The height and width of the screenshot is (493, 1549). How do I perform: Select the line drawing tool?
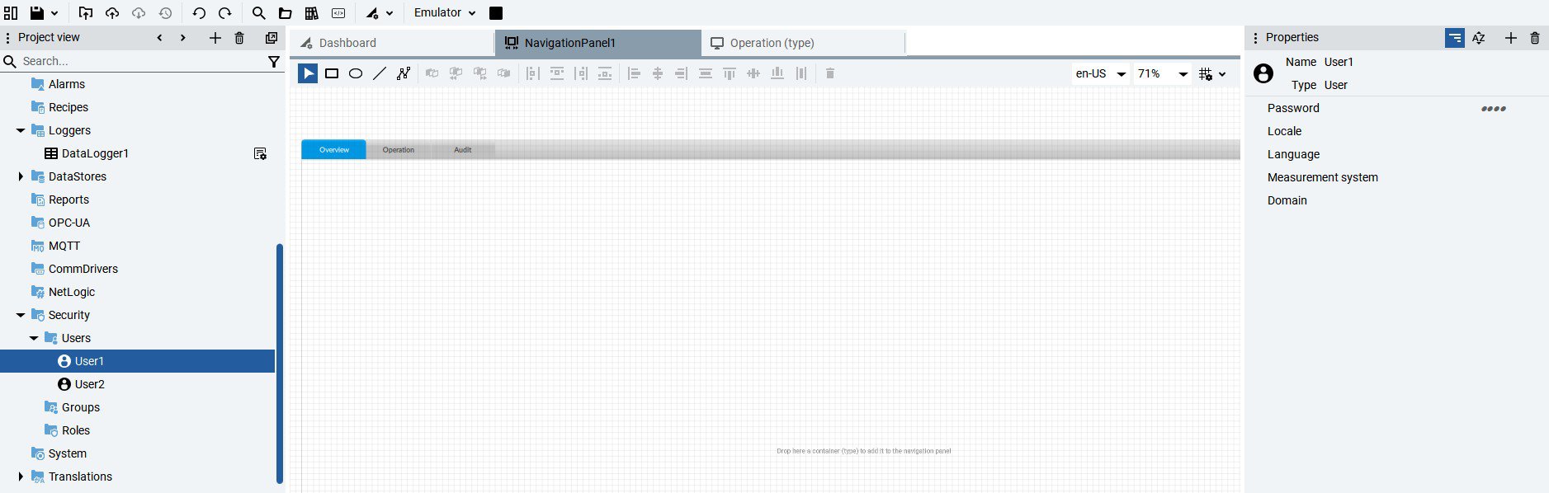click(380, 73)
